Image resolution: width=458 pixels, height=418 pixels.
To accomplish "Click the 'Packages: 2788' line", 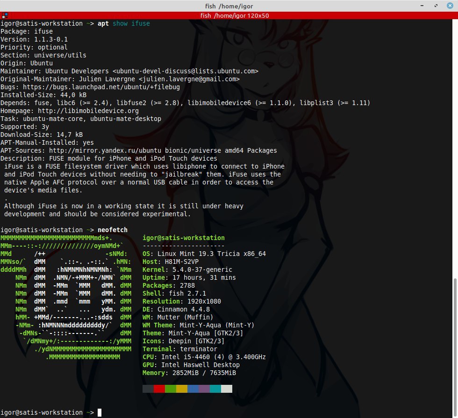I will click(169, 285).
